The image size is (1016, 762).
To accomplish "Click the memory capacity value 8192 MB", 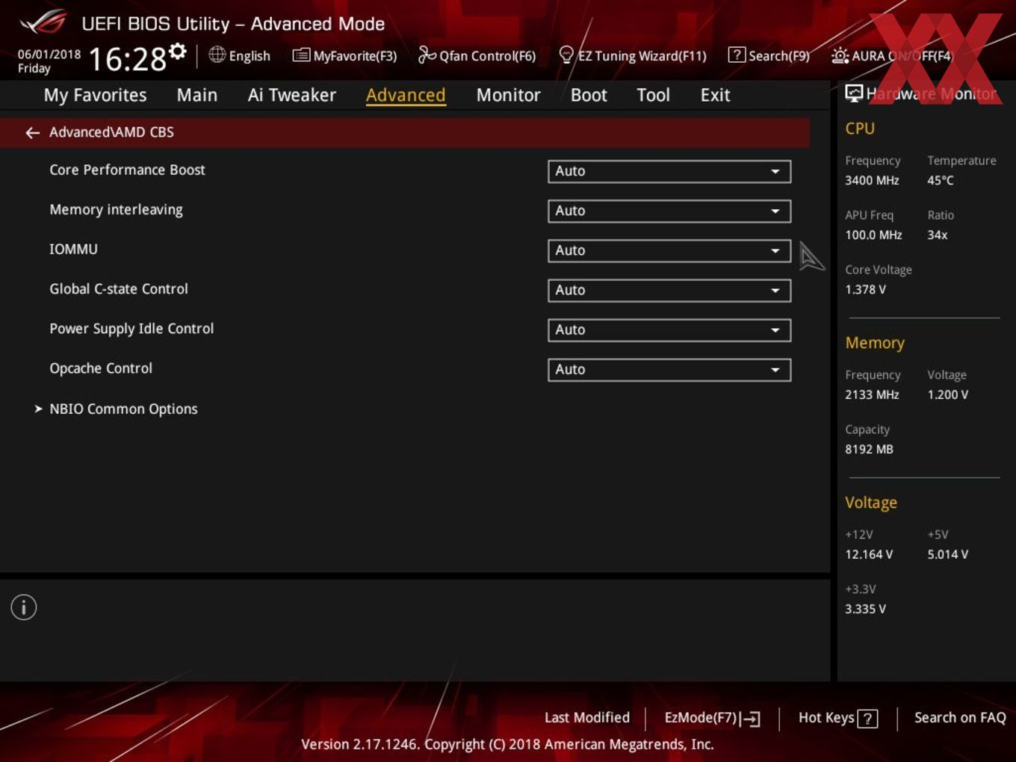I will (869, 449).
